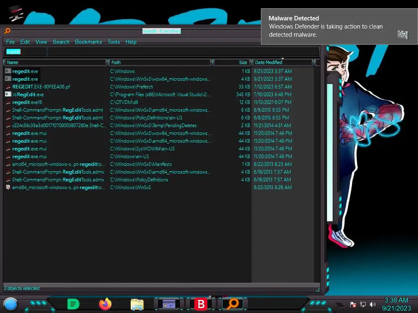Image resolution: width=418 pixels, height=313 pixels.
Task: Click path C:\Windows\WinSxS\Manifests
Action: click(141, 164)
